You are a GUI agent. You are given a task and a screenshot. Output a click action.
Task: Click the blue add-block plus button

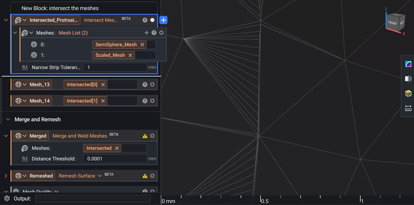click(x=163, y=20)
